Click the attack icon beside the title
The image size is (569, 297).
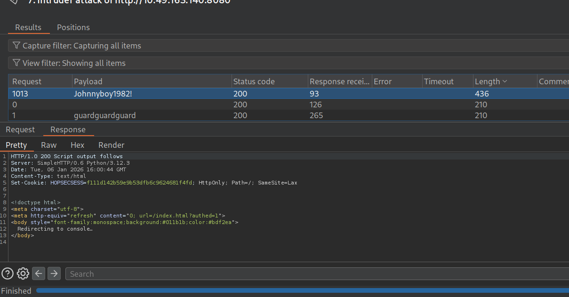[x=13, y=2]
